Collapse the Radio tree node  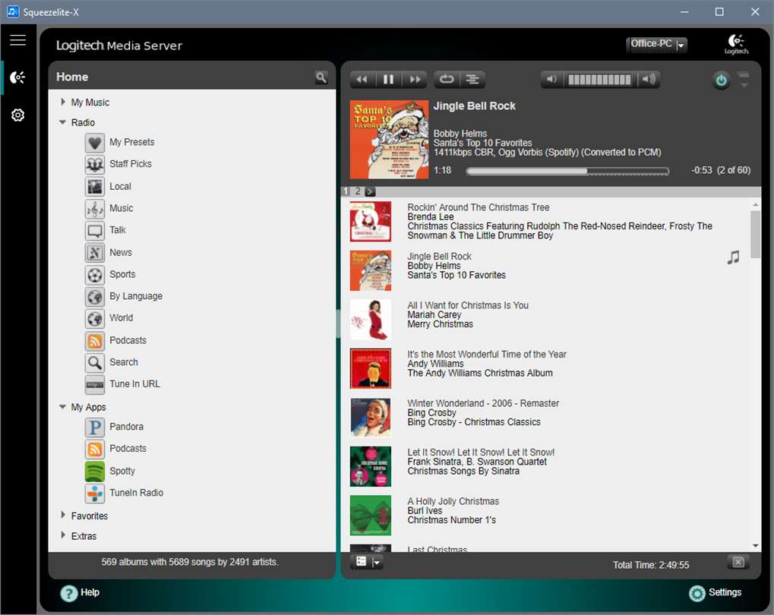click(63, 122)
